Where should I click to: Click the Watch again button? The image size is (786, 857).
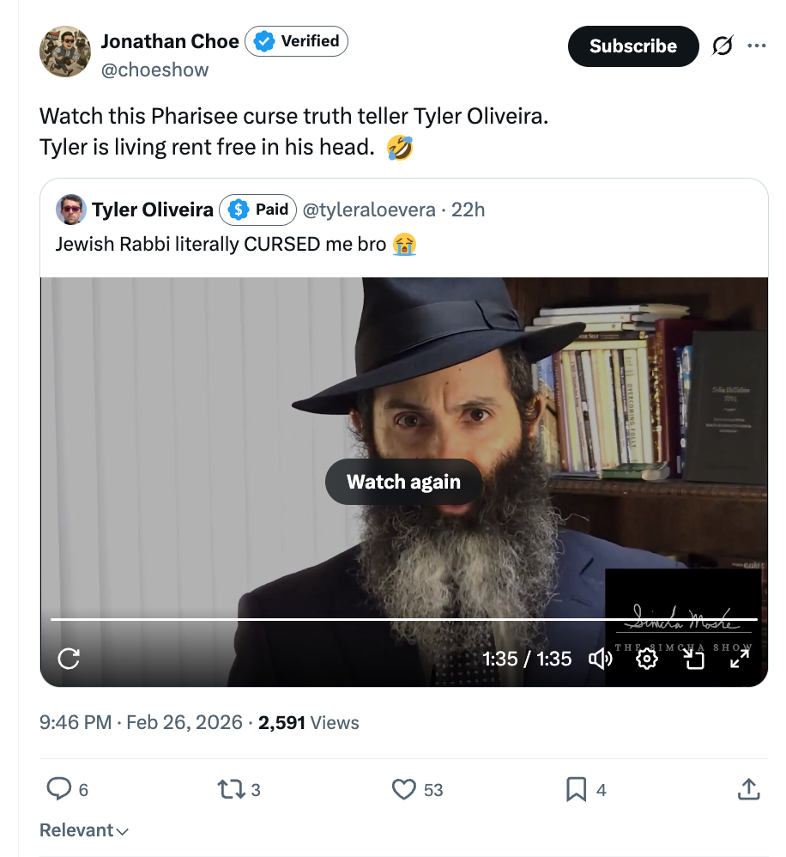(x=403, y=482)
